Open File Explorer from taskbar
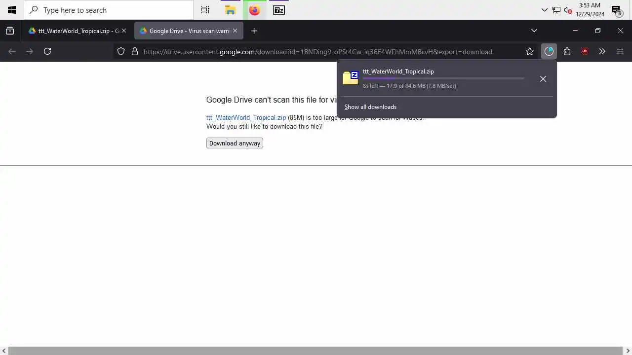The height and width of the screenshot is (355, 632). [230, 10]
